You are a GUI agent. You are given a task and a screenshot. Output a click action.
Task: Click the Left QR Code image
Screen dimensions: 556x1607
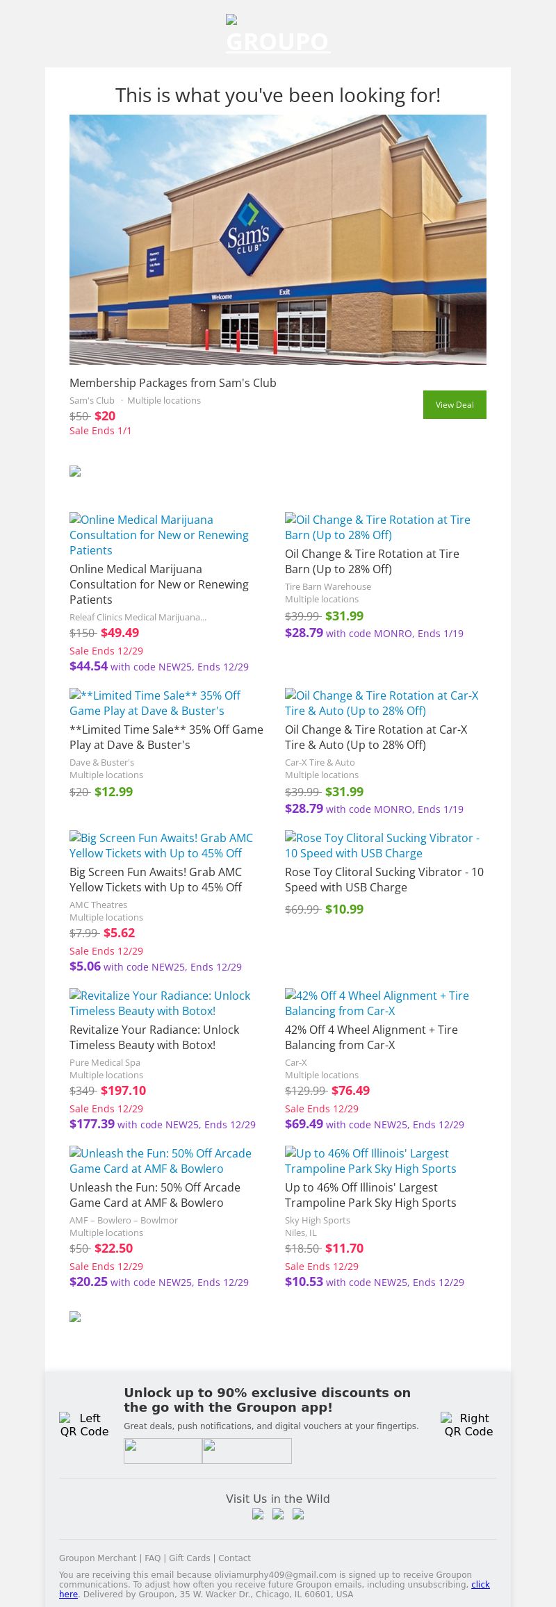pos(84,1424)
